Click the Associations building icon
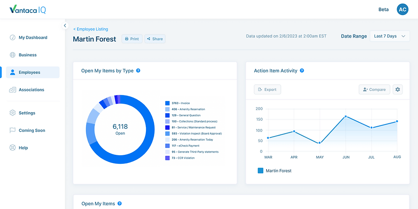Viewport: 418px width, 209px height. click(x=12, y=90)
